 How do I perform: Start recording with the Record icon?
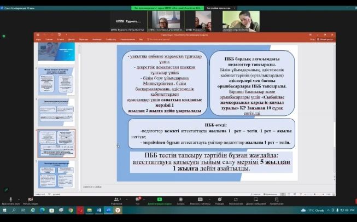tap(180, 200)
